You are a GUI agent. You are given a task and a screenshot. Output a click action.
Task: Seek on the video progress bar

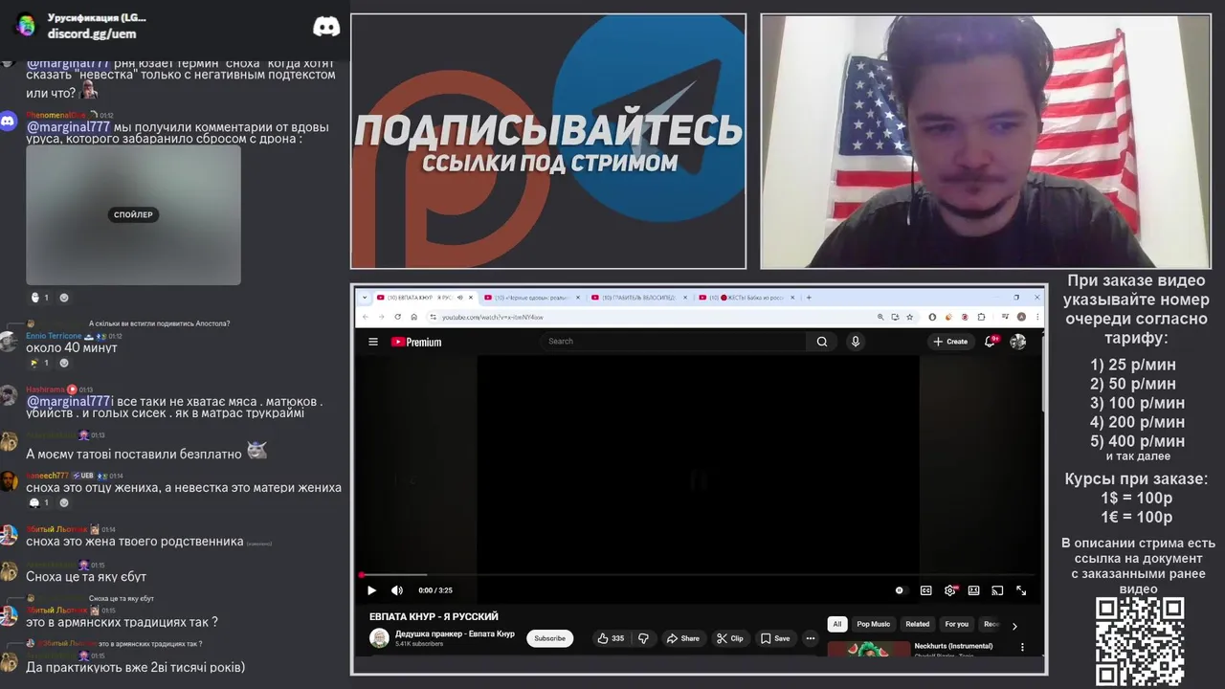[699, 575]
